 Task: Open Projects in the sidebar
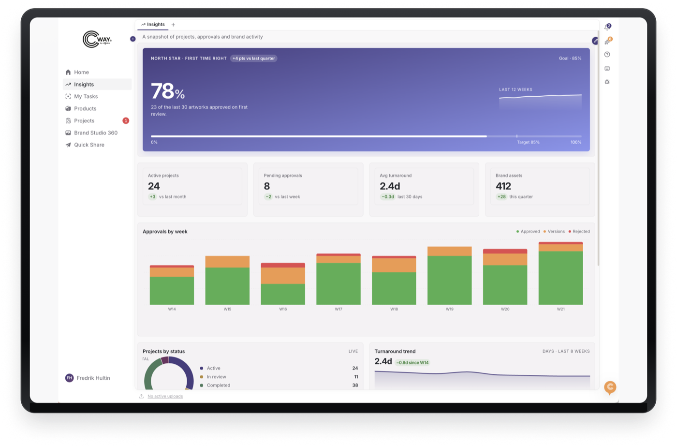97,120
